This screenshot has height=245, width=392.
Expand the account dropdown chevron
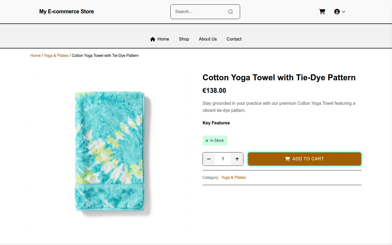coord(344,12)
